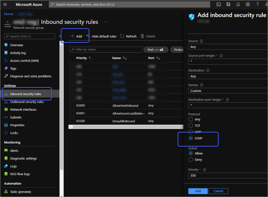Click the Network interfaces icon
This screenshot has width=268, height=197.
[6, 110]
